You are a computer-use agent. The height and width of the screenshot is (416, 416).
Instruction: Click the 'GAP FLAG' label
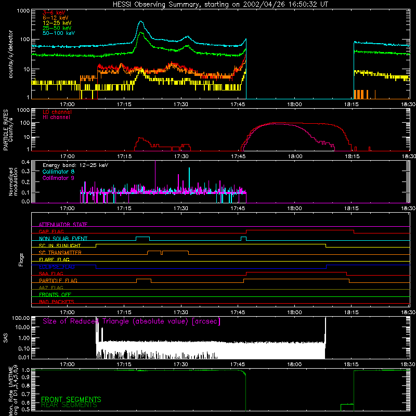(51, 231)
